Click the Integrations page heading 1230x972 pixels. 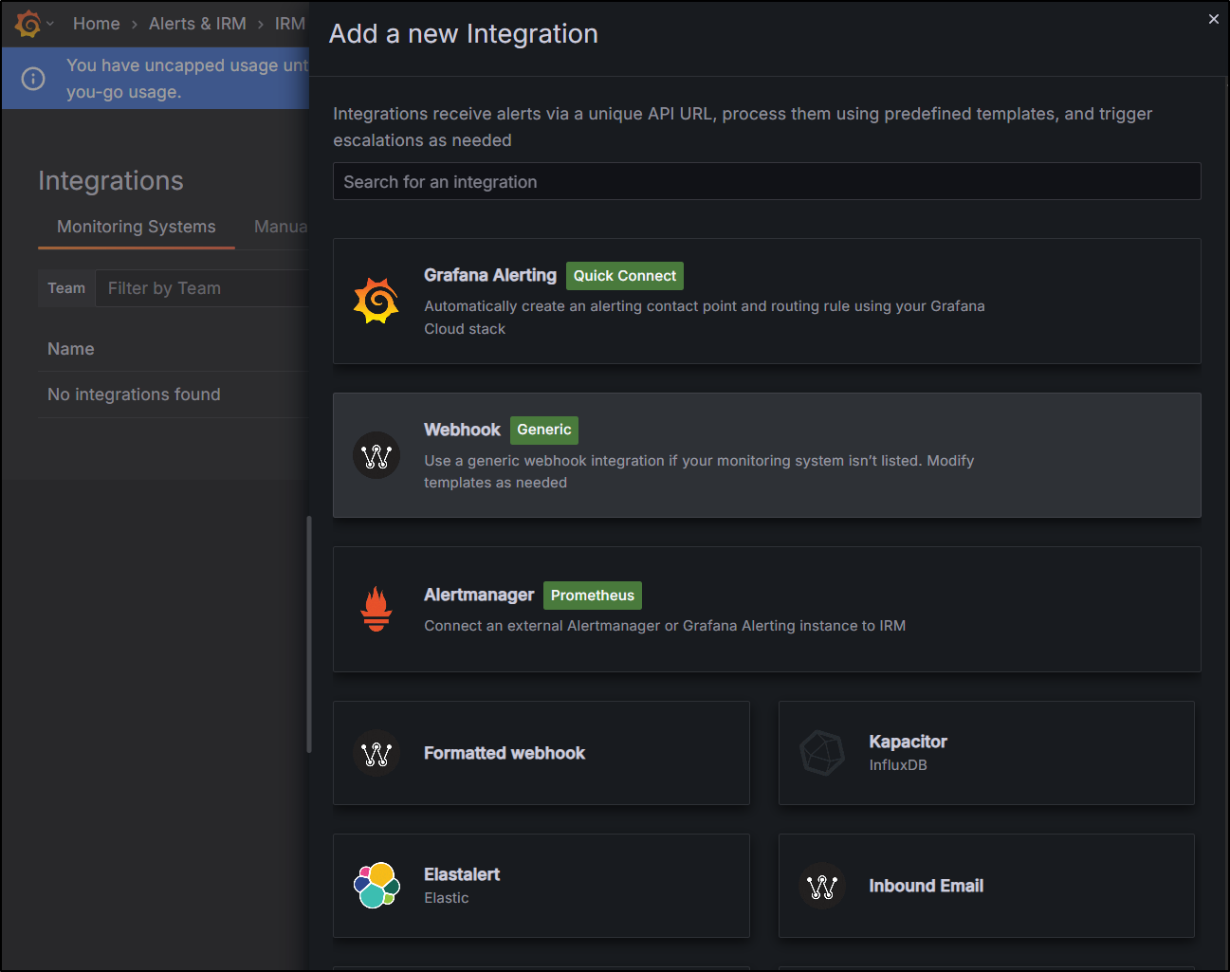coord(111,180)
